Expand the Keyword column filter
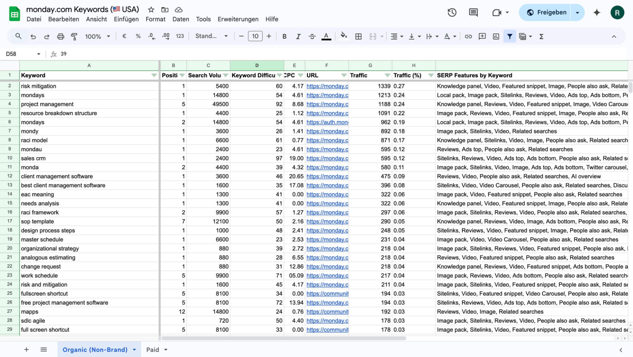Viewport: 633px width, 357px height. coord(154,75)
